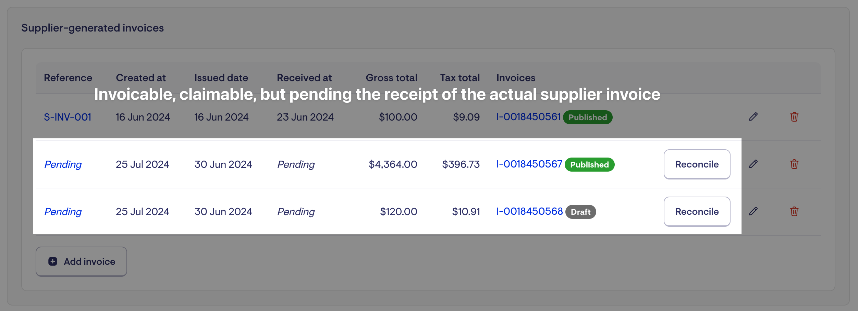Click Pending reference for $120.00 row
The image size is (858, 311).
click(63, 212)
